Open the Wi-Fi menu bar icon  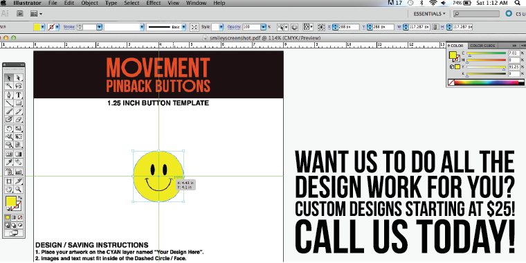point(433,3)
